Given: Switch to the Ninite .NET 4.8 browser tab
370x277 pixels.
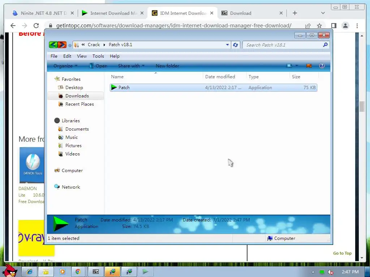Looking at the screenshot, I should (44, 13).
